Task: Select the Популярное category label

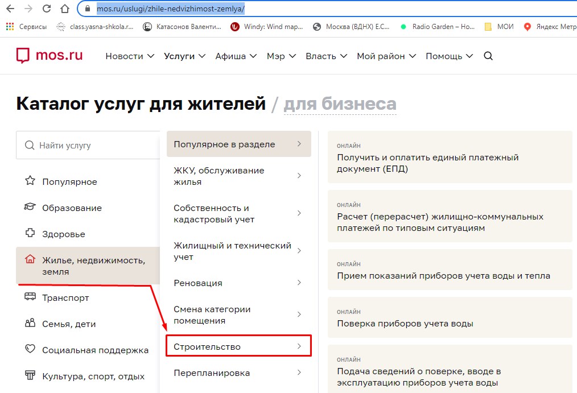Action: 69,181
